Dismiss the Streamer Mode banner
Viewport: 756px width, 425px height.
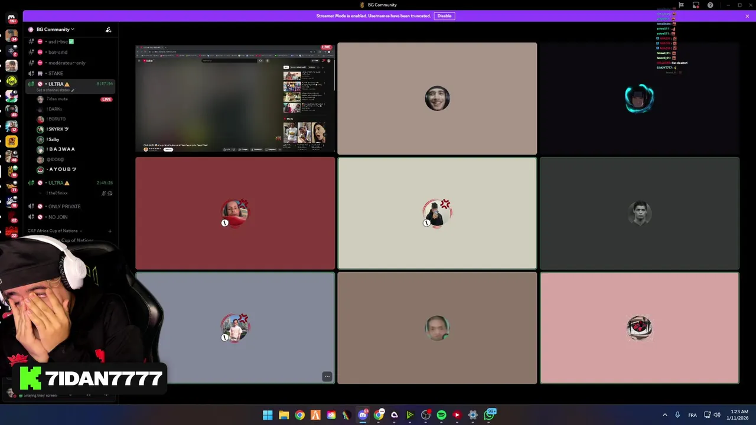747,16
